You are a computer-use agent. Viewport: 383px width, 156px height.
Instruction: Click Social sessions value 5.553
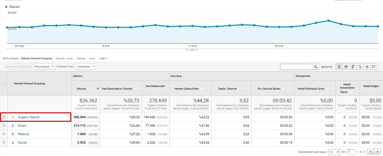(81, 142)
